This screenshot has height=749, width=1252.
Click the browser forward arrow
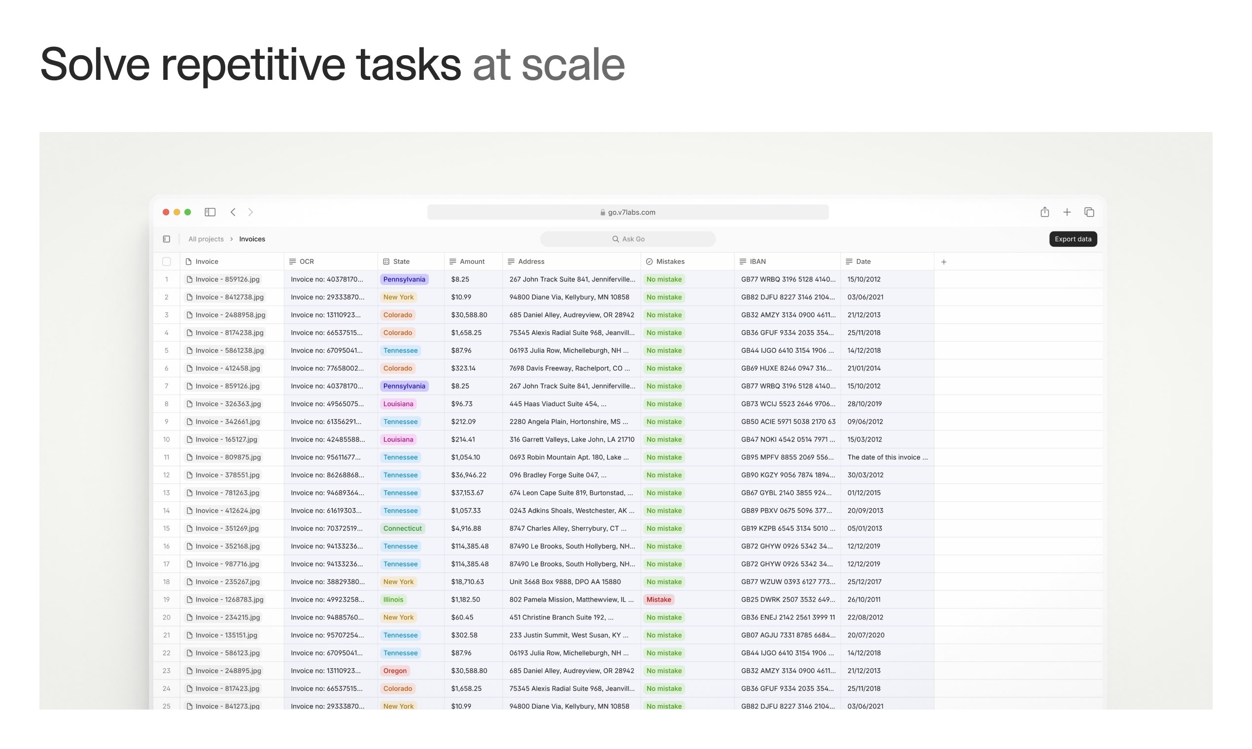point(251,212)
